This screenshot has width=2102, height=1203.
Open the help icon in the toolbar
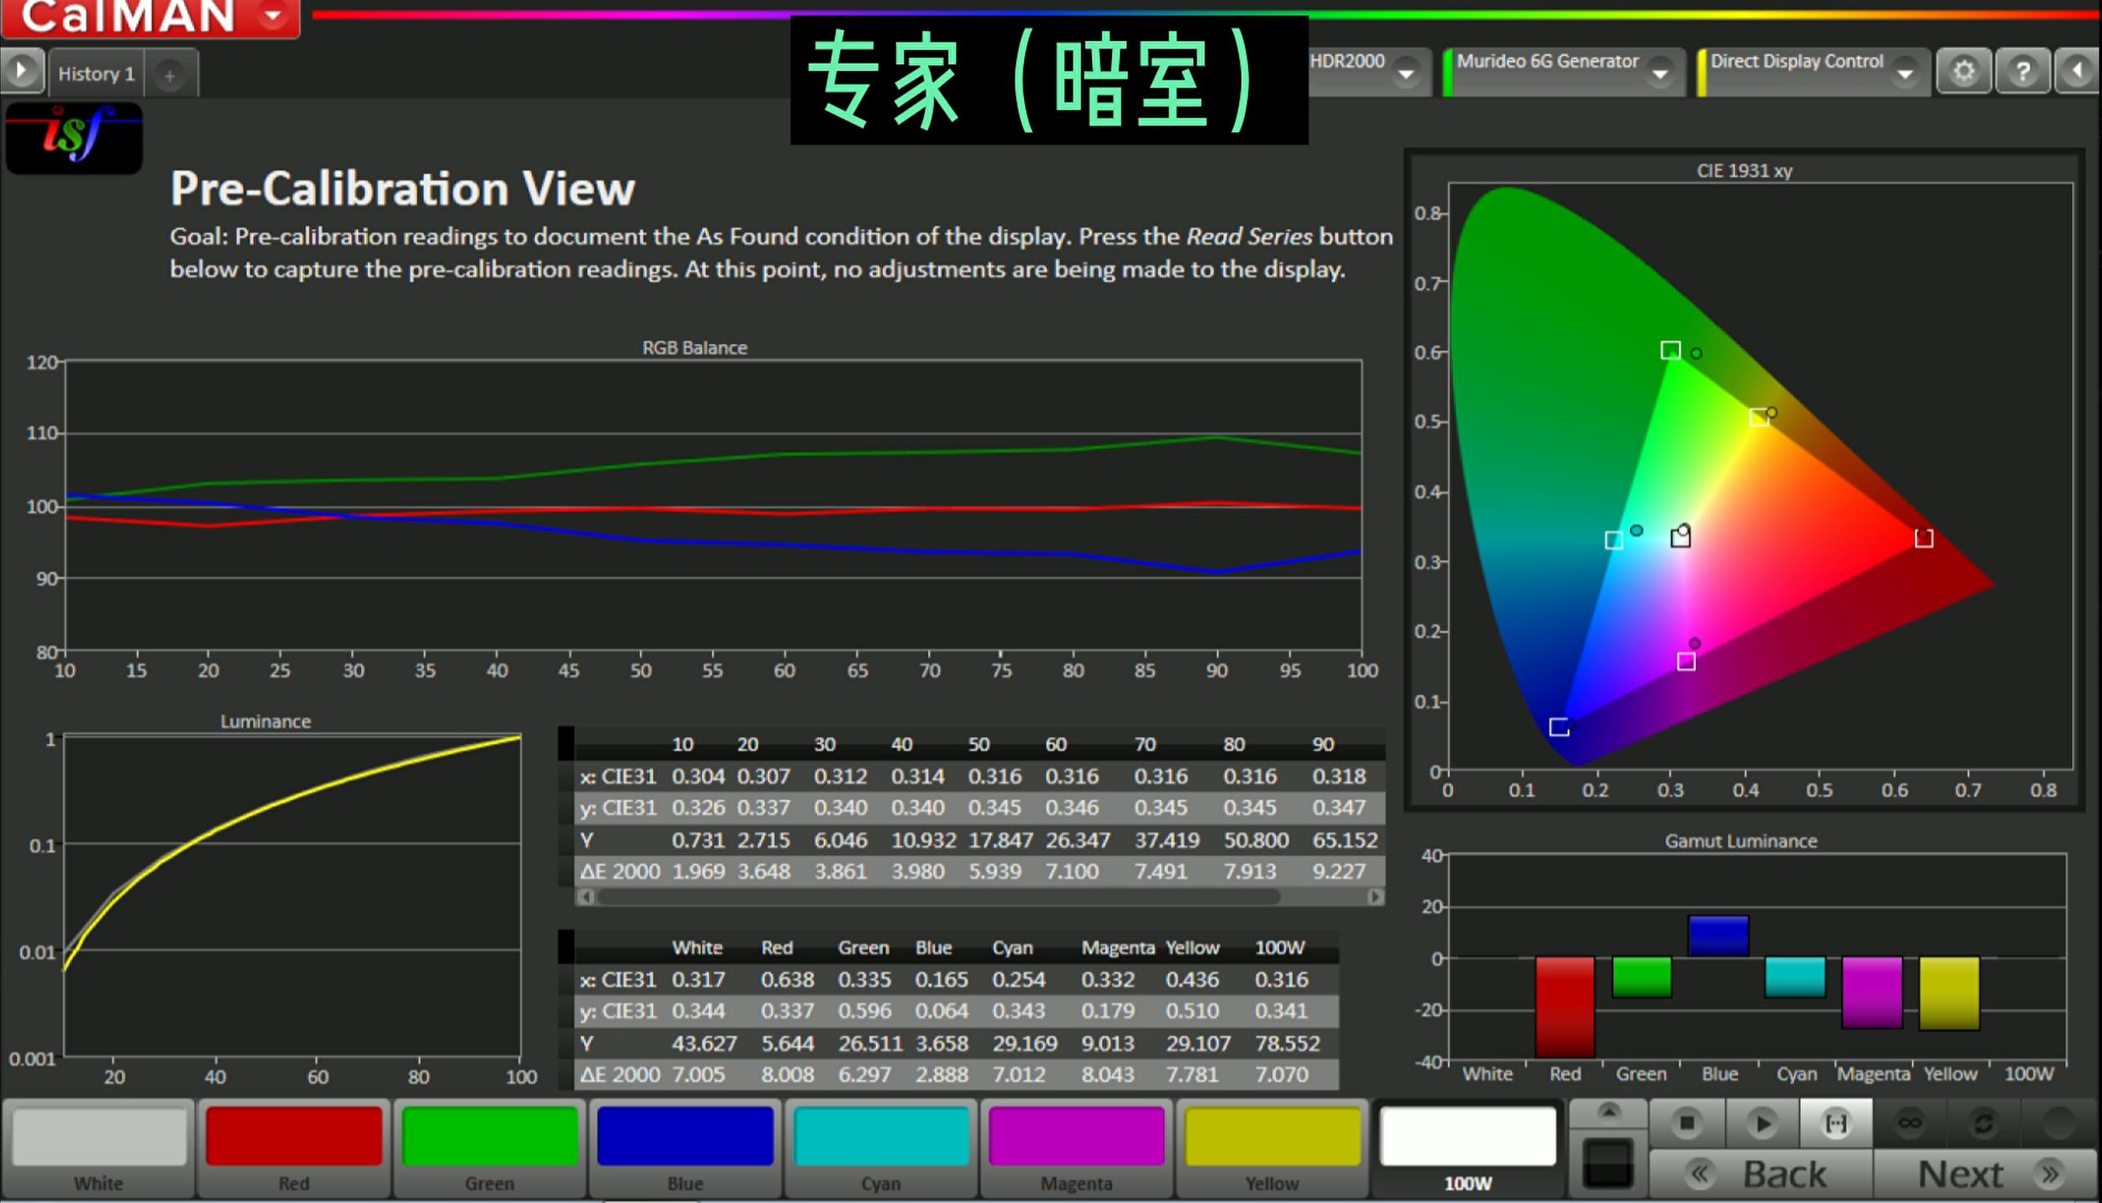[x=2023, y=72]
